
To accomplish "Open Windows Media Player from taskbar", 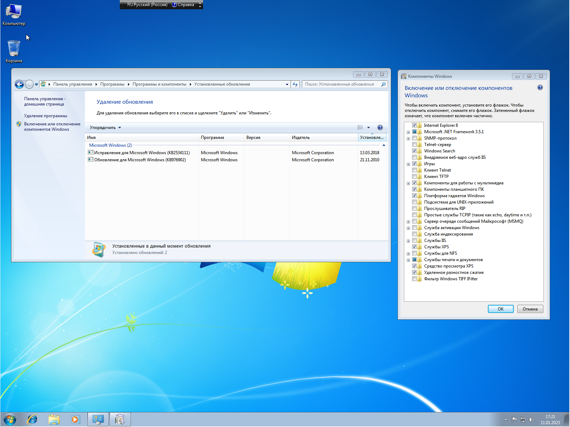I will (75, 420).
